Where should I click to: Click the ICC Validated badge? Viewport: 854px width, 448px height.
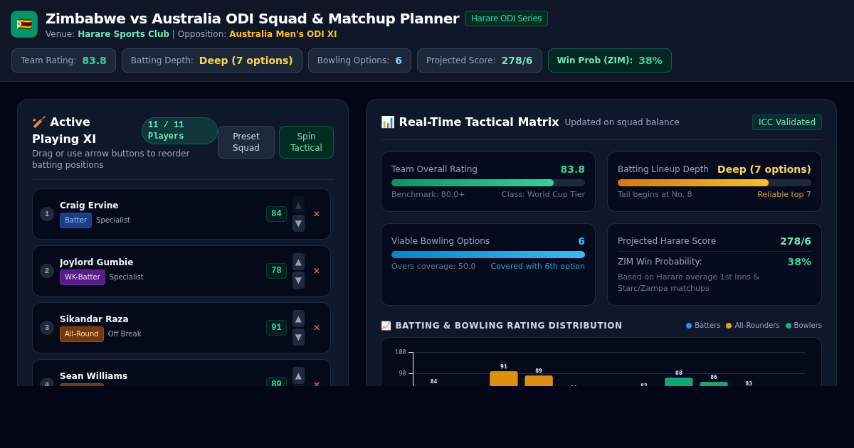(x=787, y=122)
